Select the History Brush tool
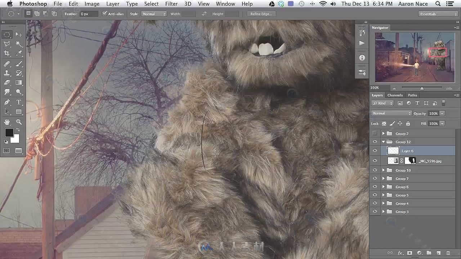This screenshot has height=259, width=461. [19, 73]
